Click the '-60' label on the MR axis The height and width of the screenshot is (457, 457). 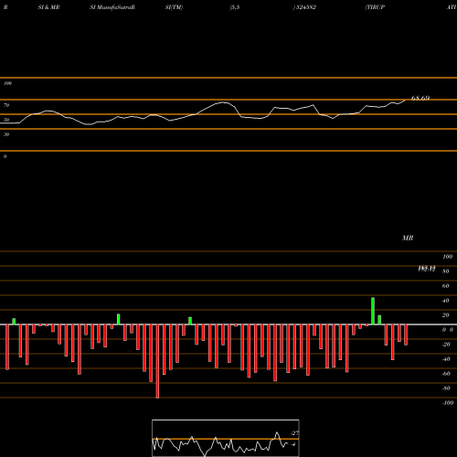click(x=446, y=374)
